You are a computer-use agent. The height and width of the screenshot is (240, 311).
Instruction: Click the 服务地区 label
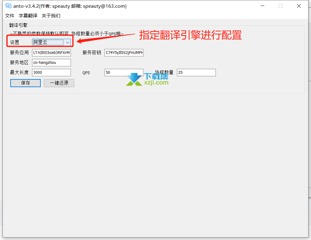[19, 62]
